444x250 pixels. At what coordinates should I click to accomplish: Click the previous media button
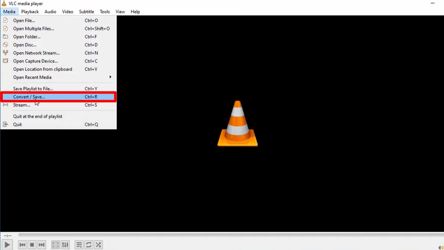(x=22, y=245)
